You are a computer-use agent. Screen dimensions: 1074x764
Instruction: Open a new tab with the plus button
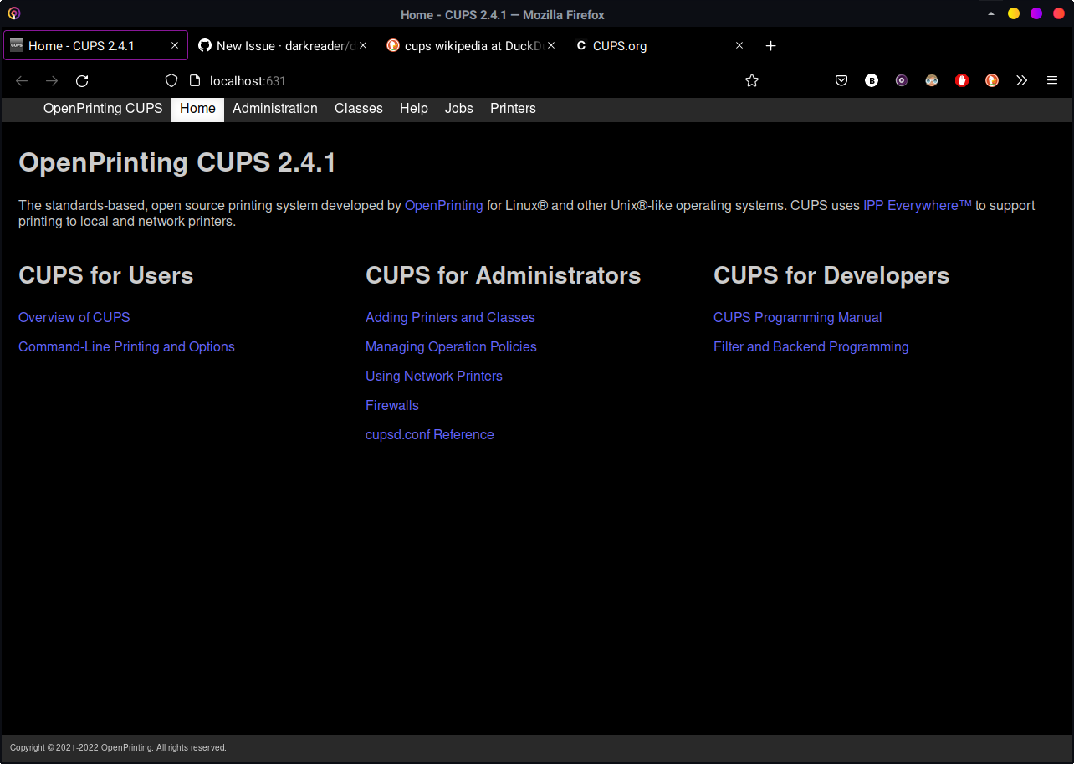point(770,46)
